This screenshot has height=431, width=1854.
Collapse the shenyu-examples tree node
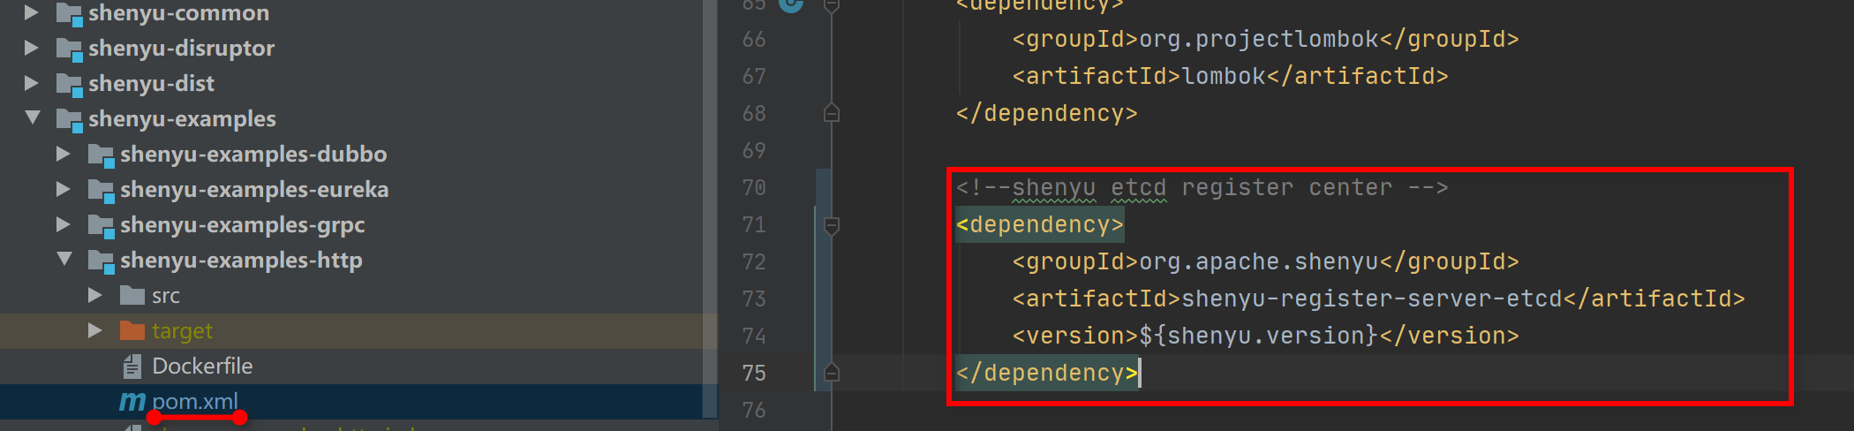[33, 117]
